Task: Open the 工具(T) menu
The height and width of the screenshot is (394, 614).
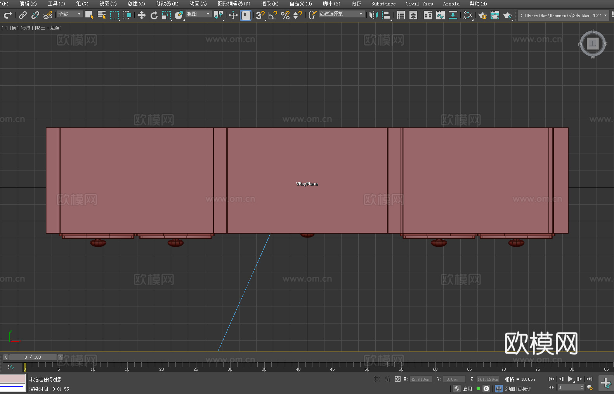Action: tap(56, 3)
